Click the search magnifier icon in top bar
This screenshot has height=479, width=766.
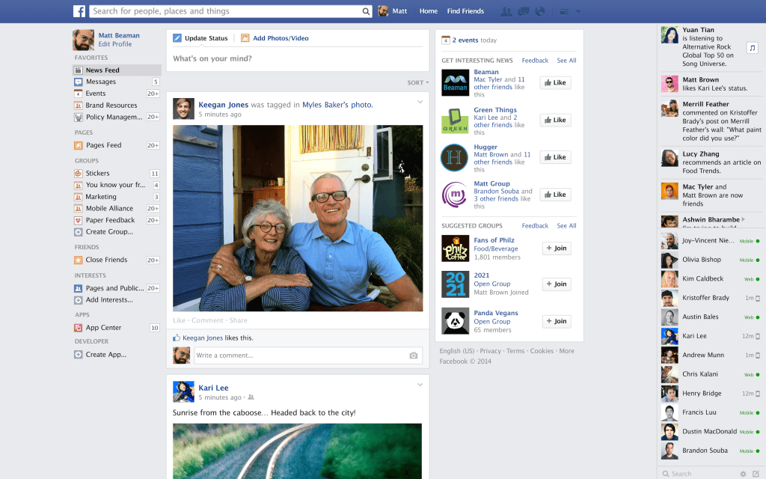(x=366, y=11)
